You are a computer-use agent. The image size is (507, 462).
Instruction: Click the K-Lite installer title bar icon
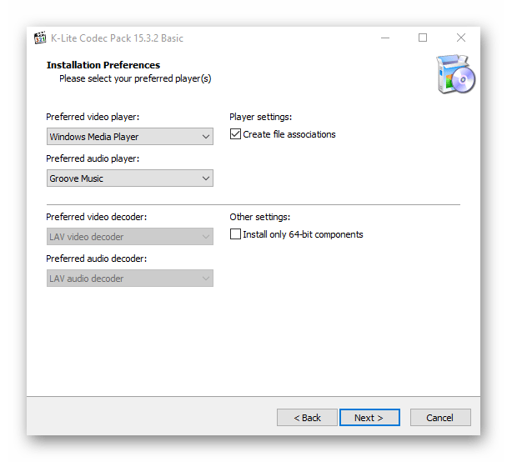pos(40,38)
